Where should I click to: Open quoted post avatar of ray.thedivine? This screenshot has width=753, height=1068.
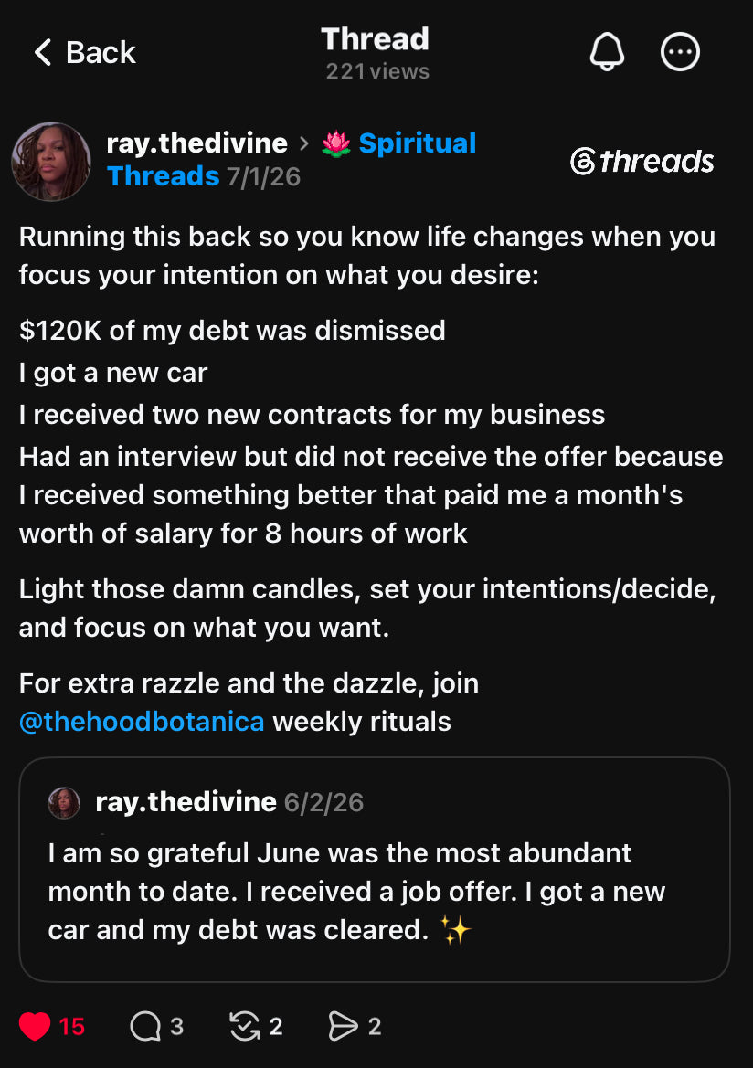(x=64, y=803)
